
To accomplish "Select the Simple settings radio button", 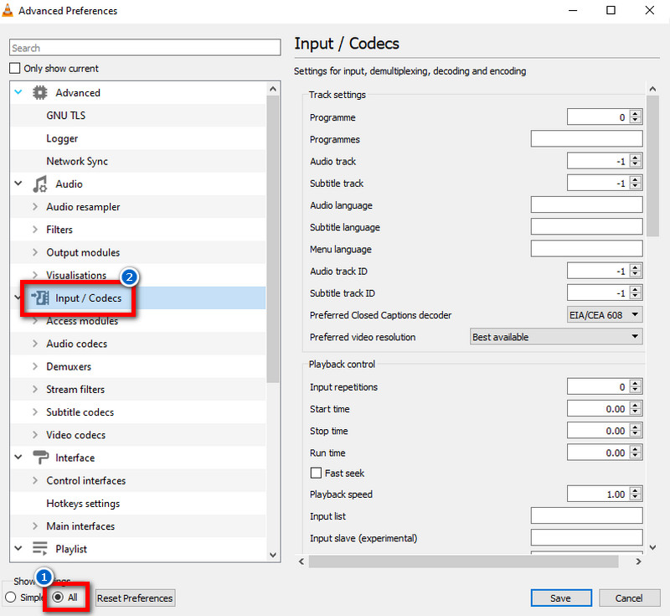I will pyautogui.click(x=11, y=598).
